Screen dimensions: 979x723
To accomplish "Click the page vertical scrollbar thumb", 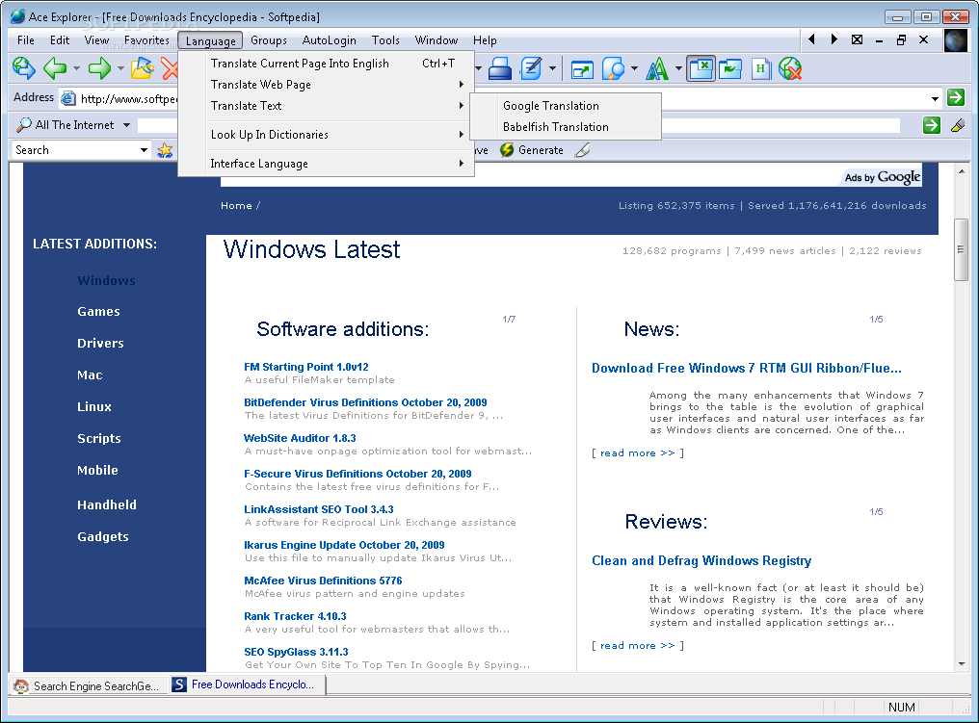I will (962, 249).
